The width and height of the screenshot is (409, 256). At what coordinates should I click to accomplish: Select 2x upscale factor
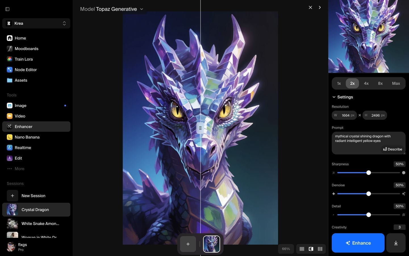pos(352,83)
